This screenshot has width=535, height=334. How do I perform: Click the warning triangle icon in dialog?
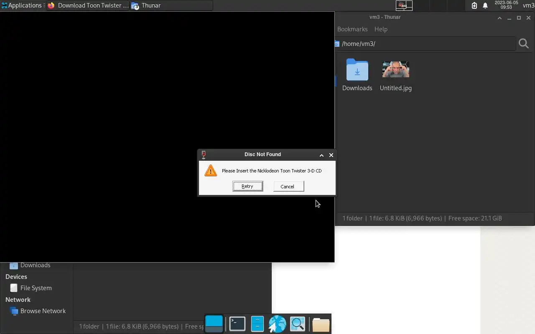tap(211, 170)
